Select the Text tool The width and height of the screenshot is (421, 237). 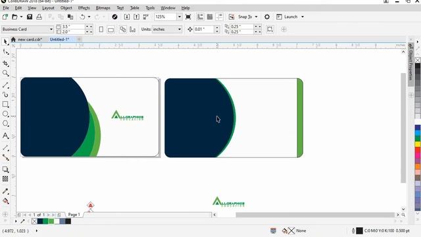click(5, 136)
